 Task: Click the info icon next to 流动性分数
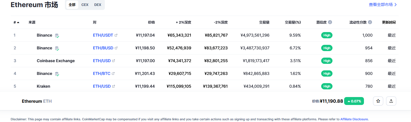[x=370, y=22]
